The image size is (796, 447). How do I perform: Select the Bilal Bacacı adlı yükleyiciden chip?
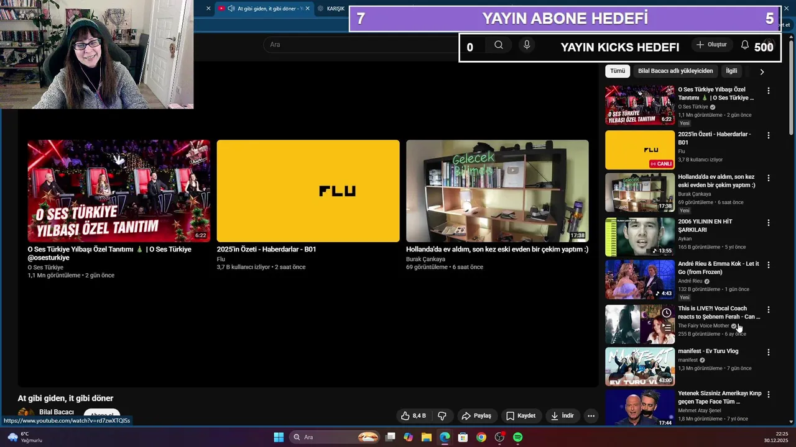[x=675, y=71]
